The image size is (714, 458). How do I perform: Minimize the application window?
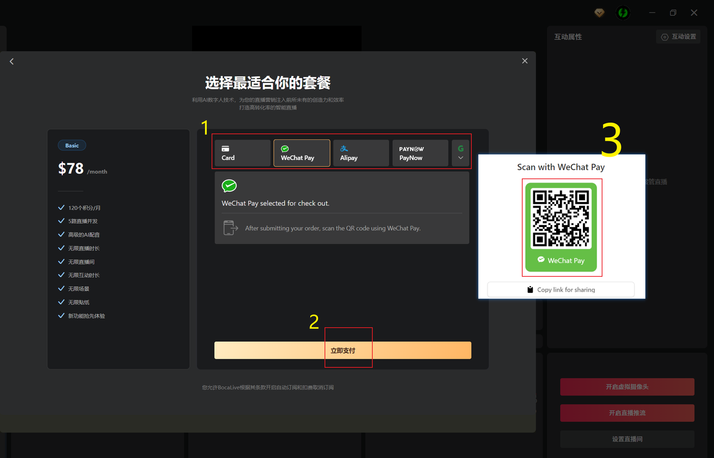coord(652,13)
